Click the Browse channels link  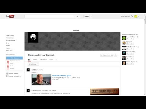pos(14,74)
